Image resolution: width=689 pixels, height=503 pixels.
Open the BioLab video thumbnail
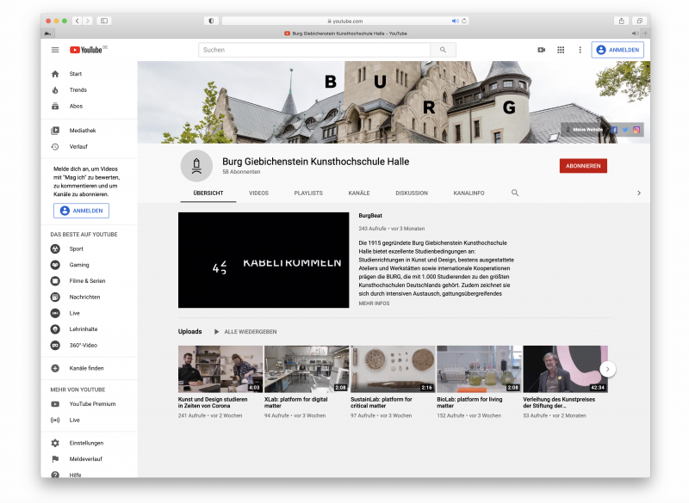tap(479, 369)
